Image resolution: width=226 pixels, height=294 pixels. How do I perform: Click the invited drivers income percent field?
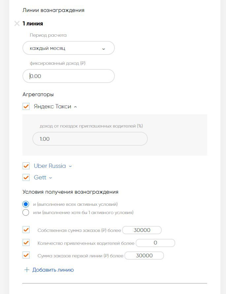click(90, 139)
